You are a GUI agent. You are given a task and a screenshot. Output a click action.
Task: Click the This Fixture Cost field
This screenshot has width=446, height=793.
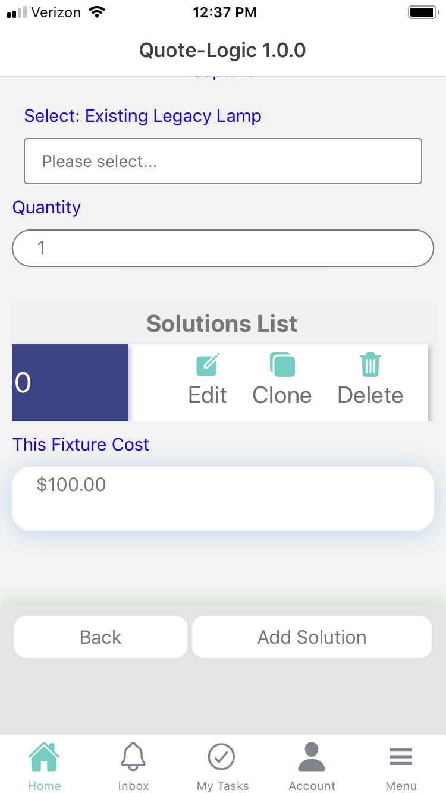click(x=223, y=498)
